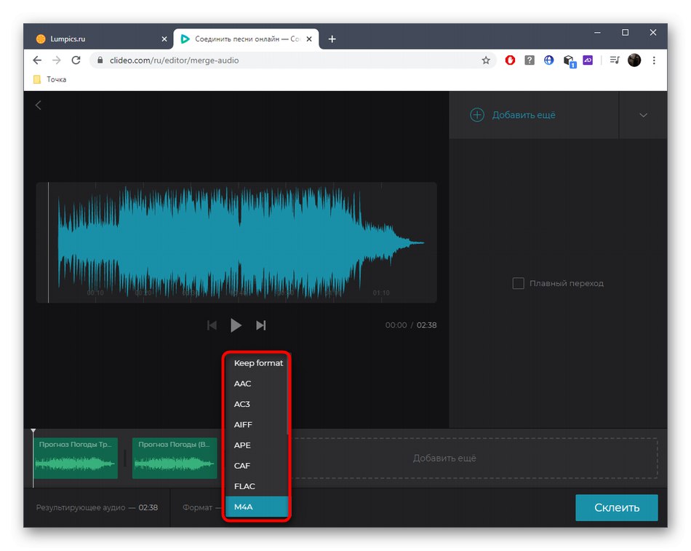Go back with the editor's left chevron
This screenshot has width=691, height=551.
(39, 105)
